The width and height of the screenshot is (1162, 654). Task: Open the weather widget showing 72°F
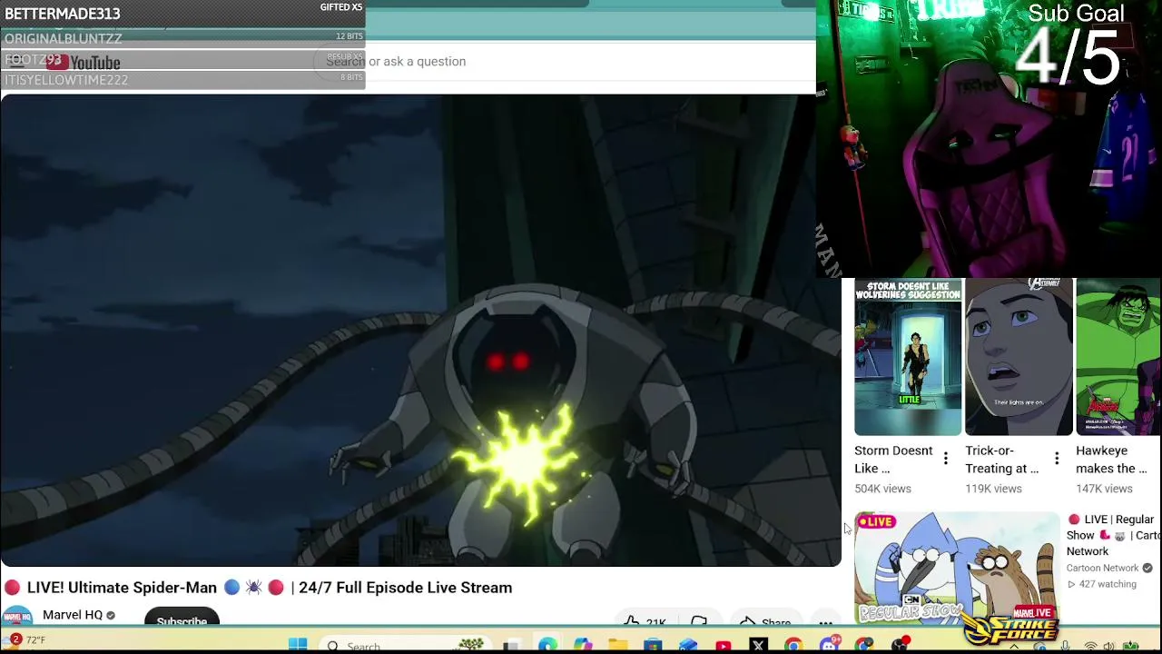tap(25, 640)
